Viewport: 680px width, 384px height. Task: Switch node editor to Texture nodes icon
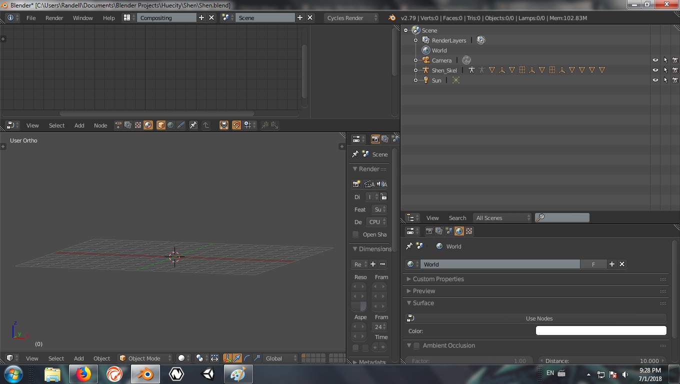(x=138, y=125)
